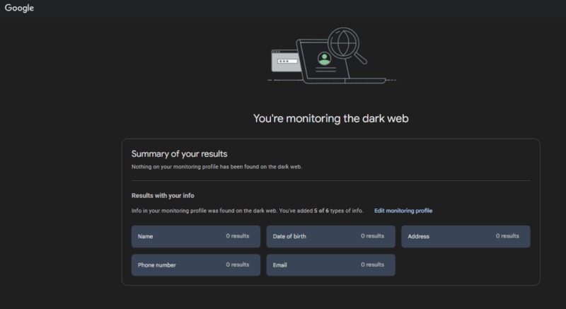Open the Name results card
Viewport: 566px width, 309px height.
coord(195,236)
